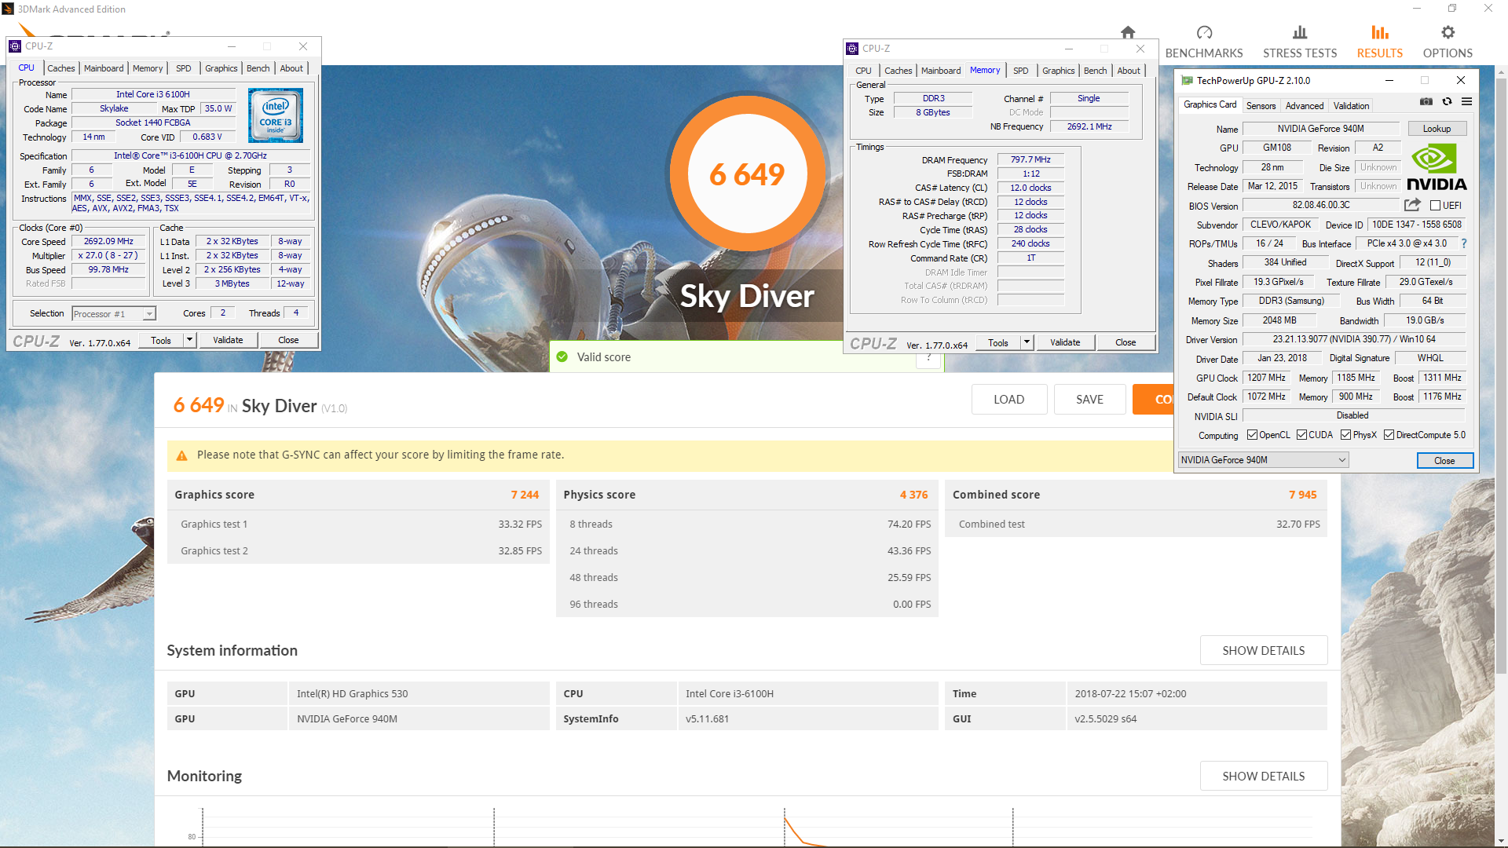Toggle the OpenCL checkbox in GPU-Z
Viewport: 1508px width, 848px height.
tap(1252, 435)
